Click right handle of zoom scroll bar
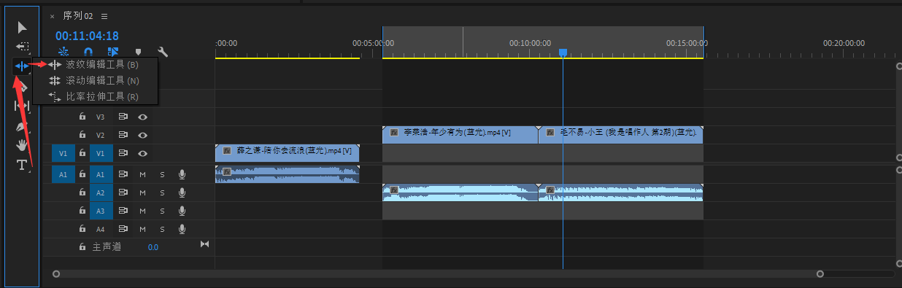The image size is (902, 288). (820, 274)
